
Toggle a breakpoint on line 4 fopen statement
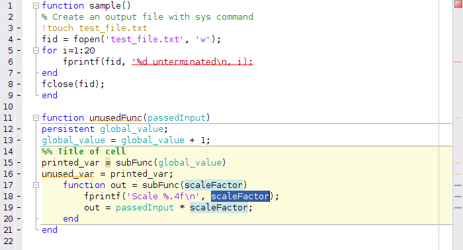19,39
